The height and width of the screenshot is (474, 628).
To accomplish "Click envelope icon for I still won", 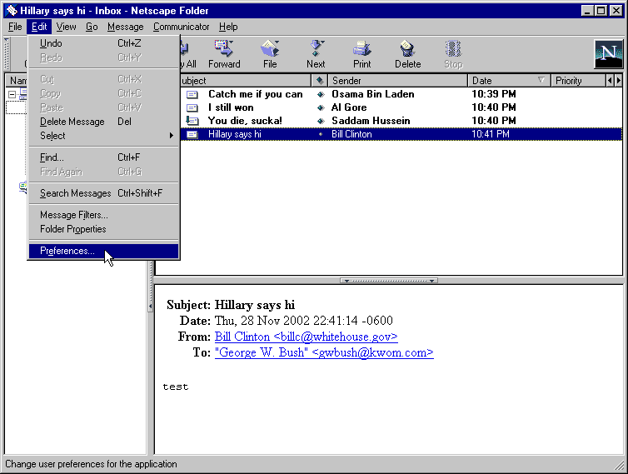I will pos(192,107).
